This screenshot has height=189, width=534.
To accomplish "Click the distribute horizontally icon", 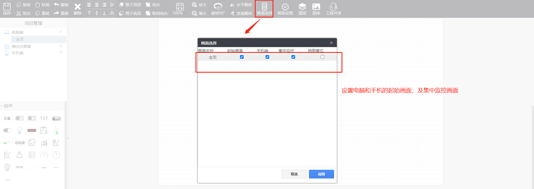I will click(x=112, y=5).
